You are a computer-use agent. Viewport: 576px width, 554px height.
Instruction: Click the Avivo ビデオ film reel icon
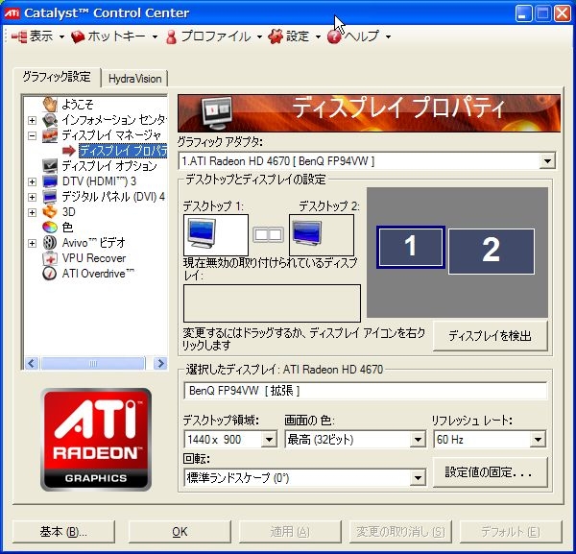[x=50, y=243]
